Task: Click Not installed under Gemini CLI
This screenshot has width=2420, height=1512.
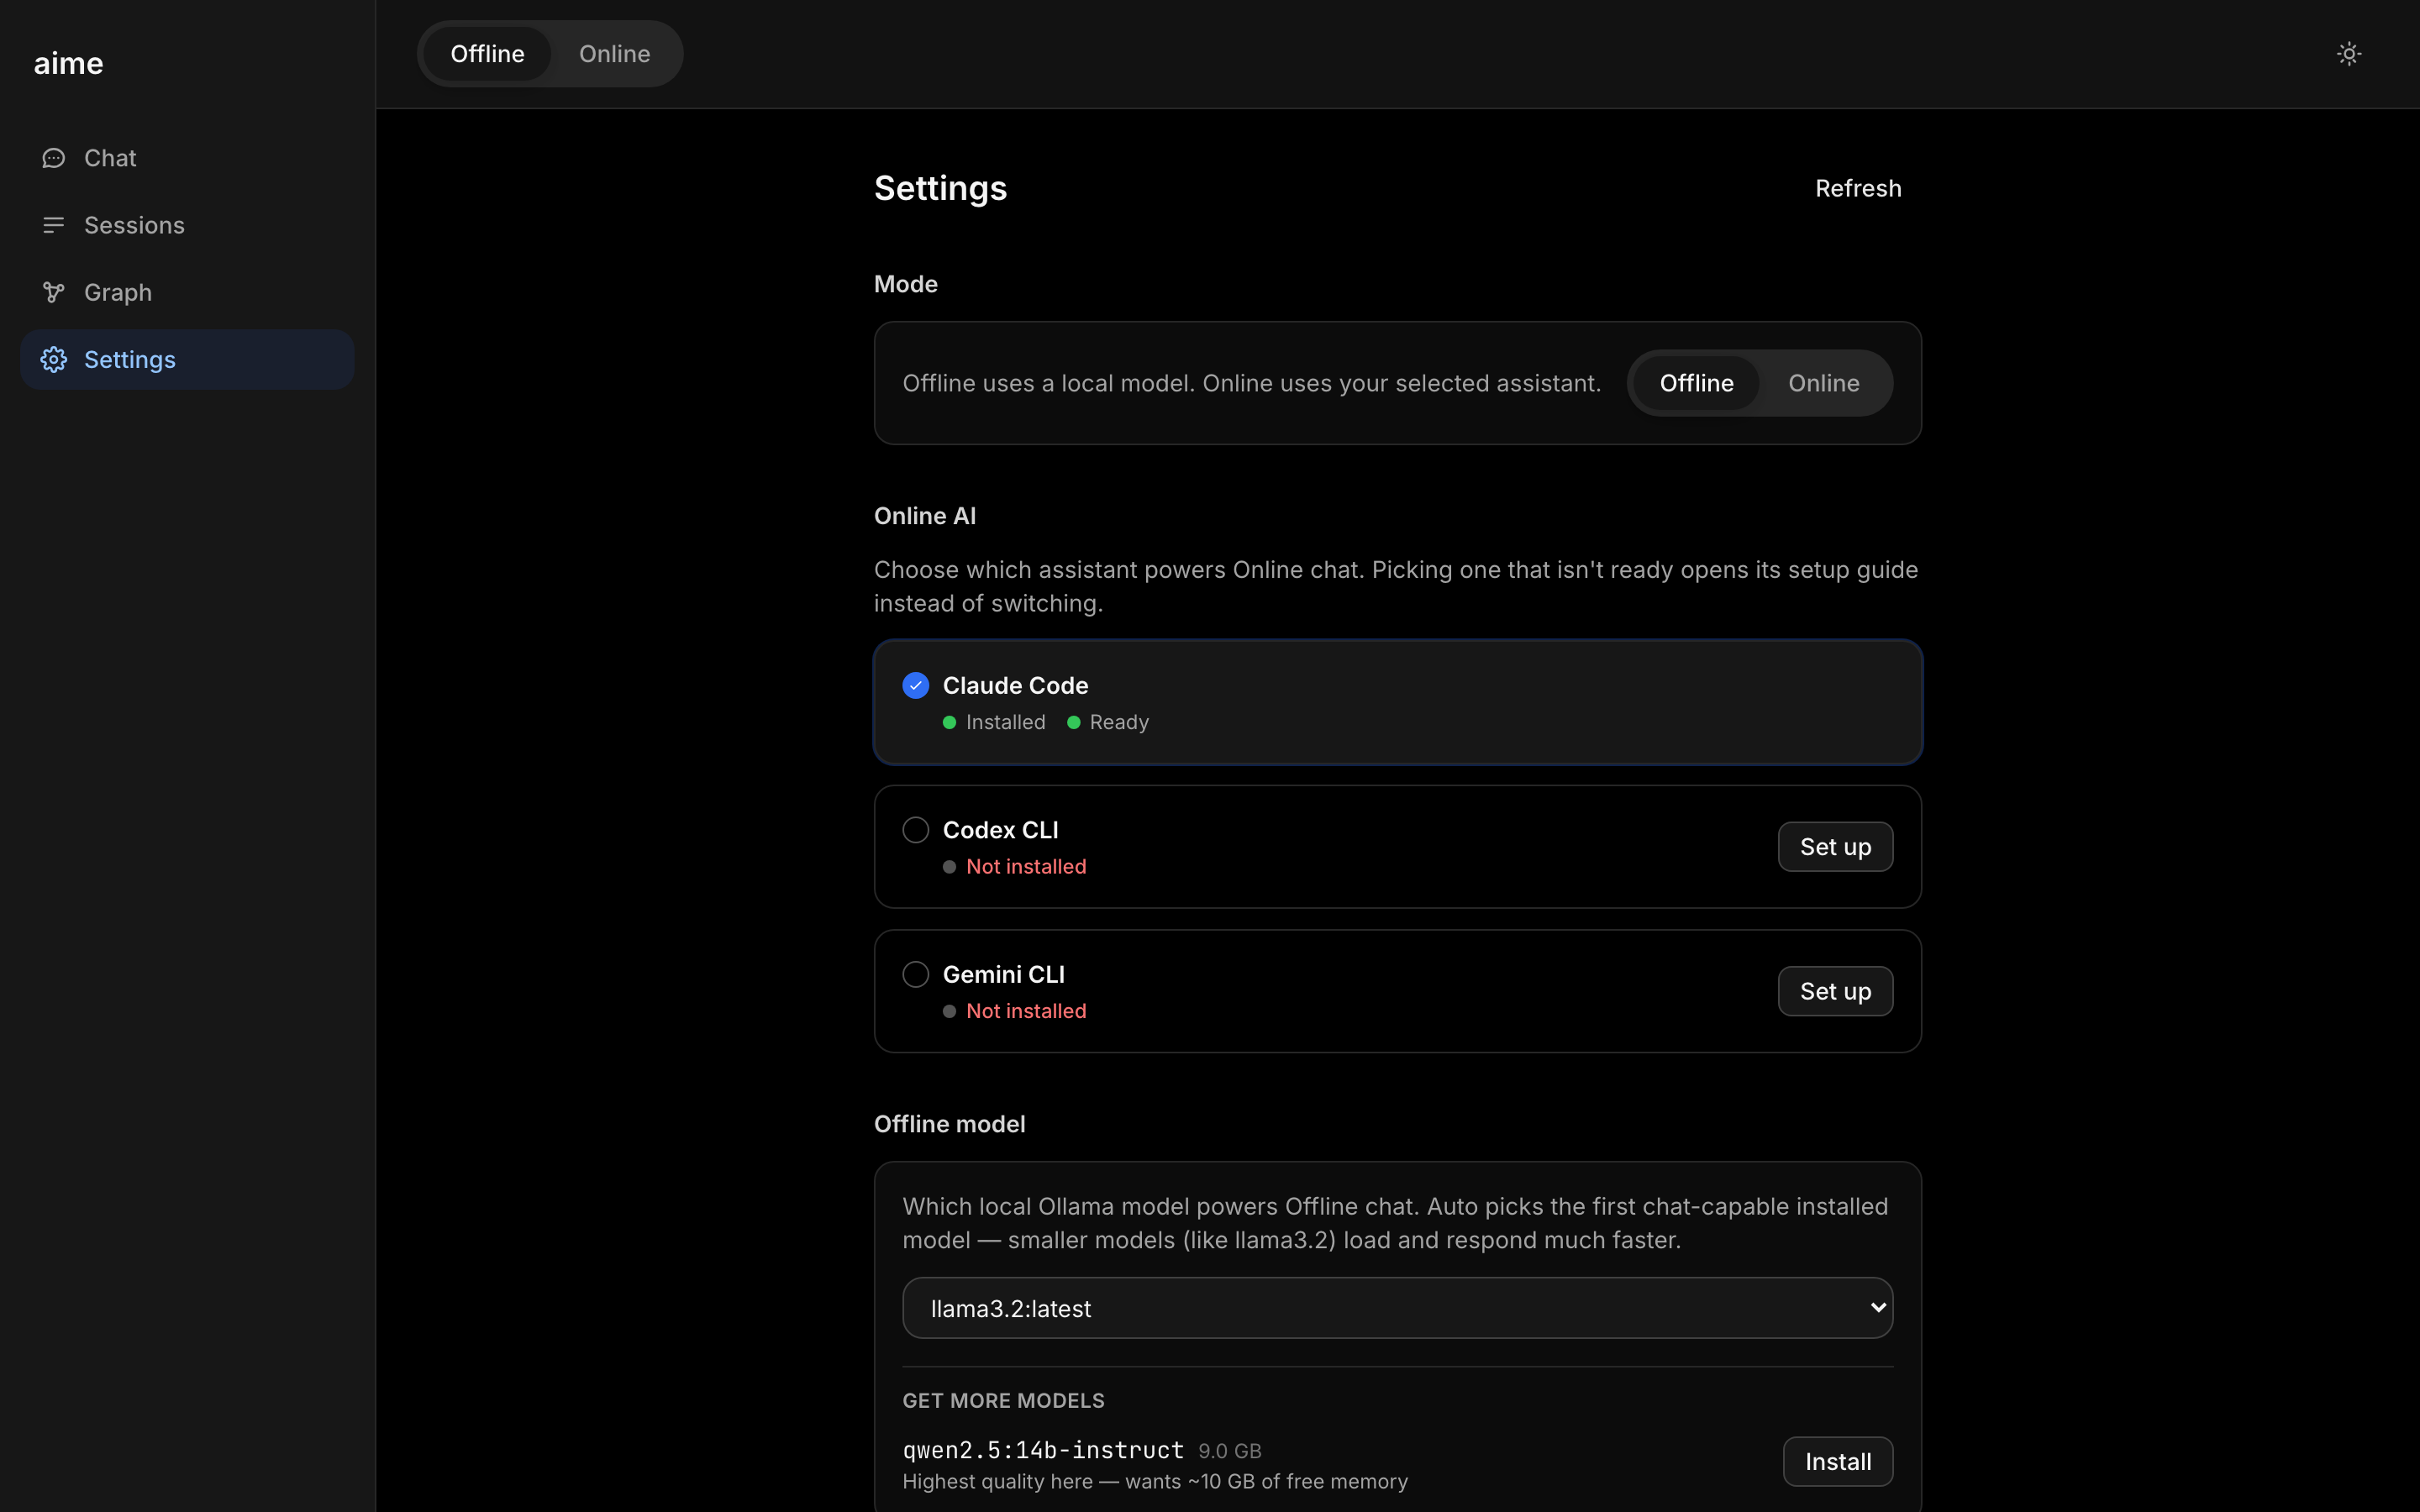Action: [1026, 1011]
